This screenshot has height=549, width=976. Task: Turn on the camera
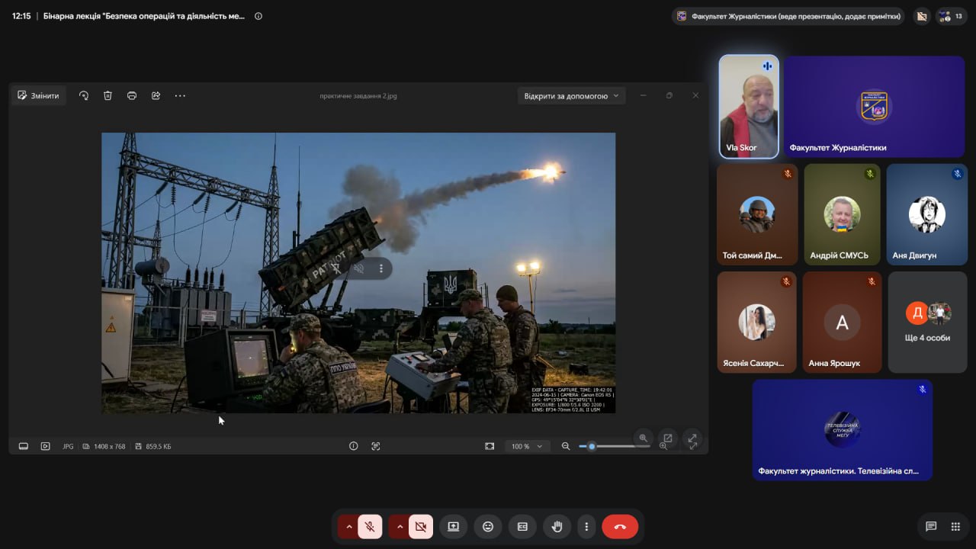[x=421, y=526]
